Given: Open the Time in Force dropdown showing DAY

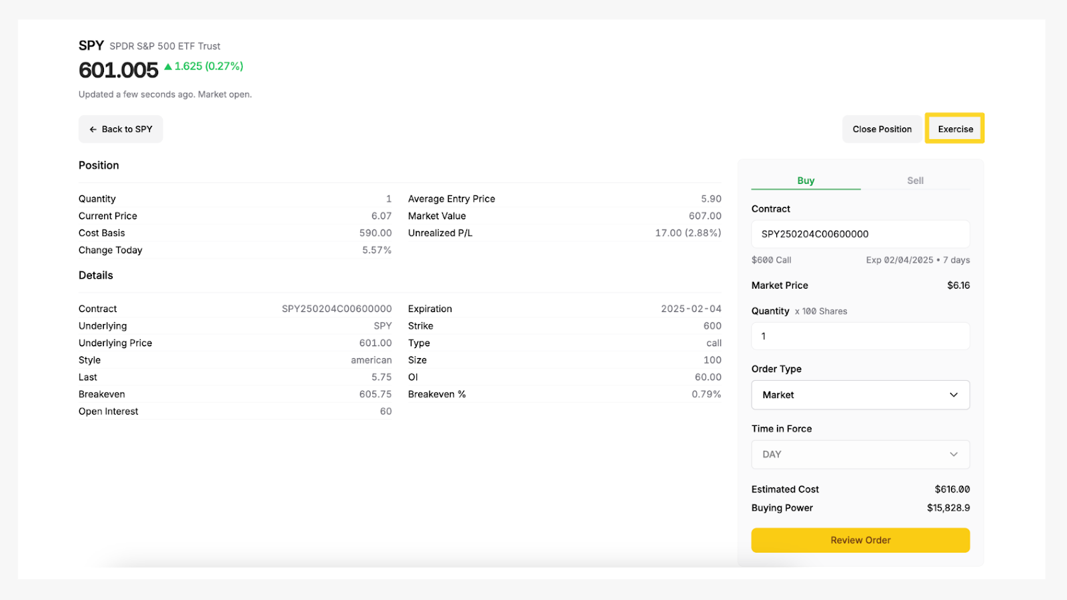Looking at the screenshot, I should point(860,454).
